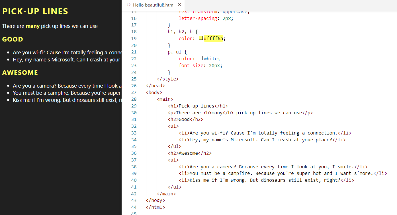This screenshot has height=215, width=397.
Task: Click the Microsoft list item code line
Action: (262, 140)
